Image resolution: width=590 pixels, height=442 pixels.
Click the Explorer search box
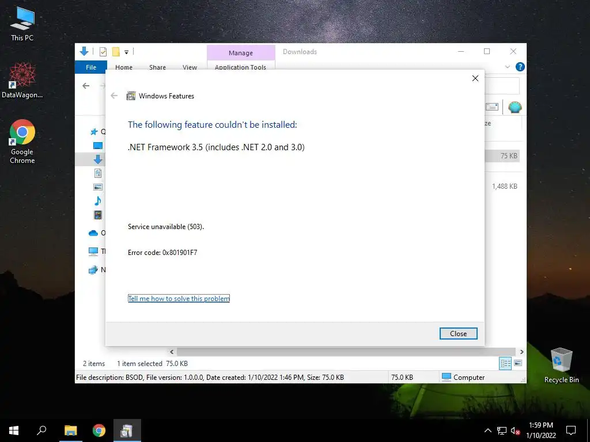pyautogui.click(x=502, y=86)
